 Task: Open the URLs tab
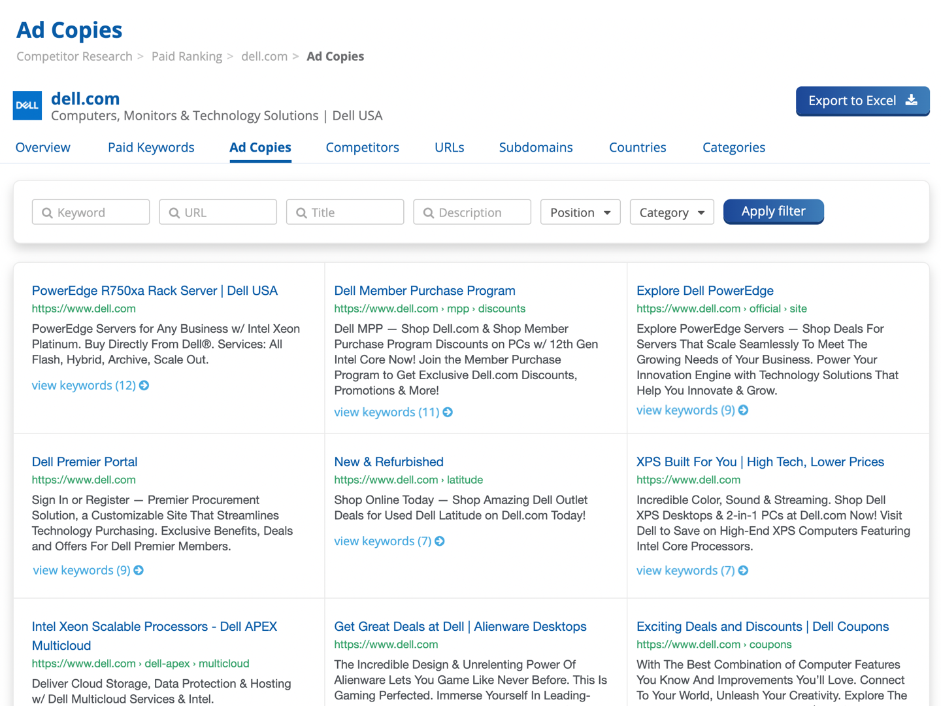click(450, 147)
